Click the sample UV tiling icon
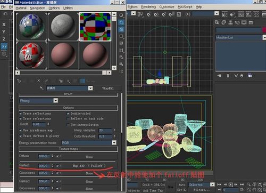Image resolution: width=266 pixels, height=193 pixels. point(121,36)
